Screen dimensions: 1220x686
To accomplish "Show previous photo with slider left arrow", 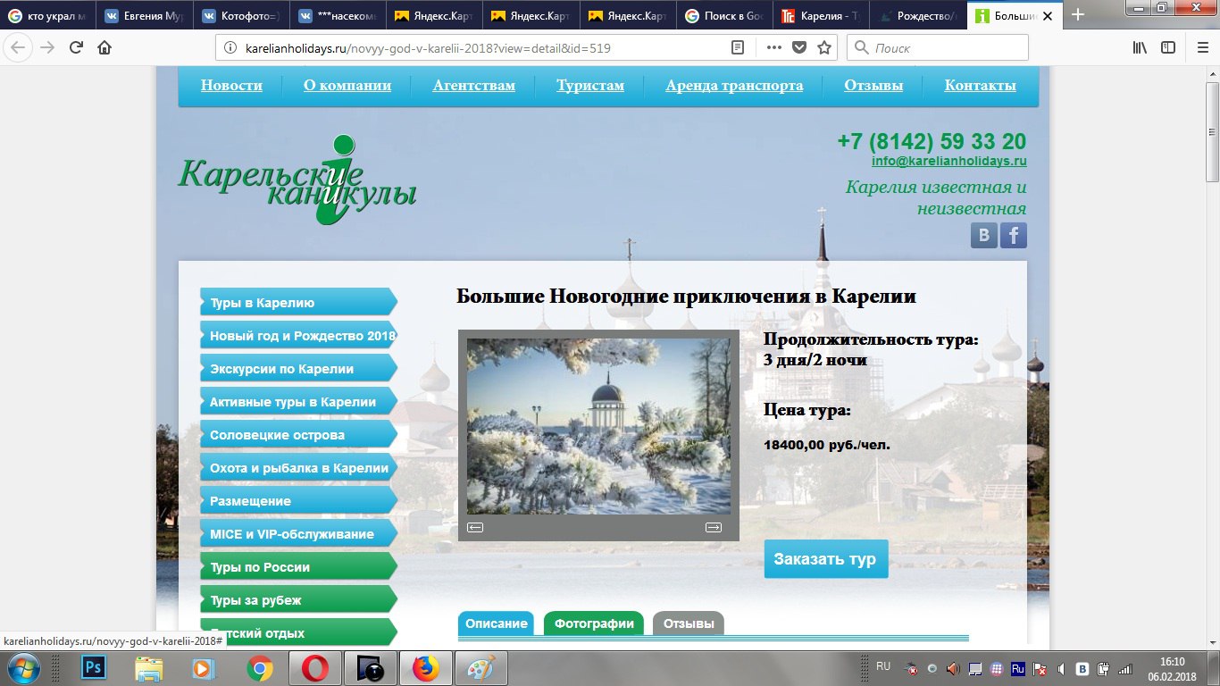I will pos(475,527).
